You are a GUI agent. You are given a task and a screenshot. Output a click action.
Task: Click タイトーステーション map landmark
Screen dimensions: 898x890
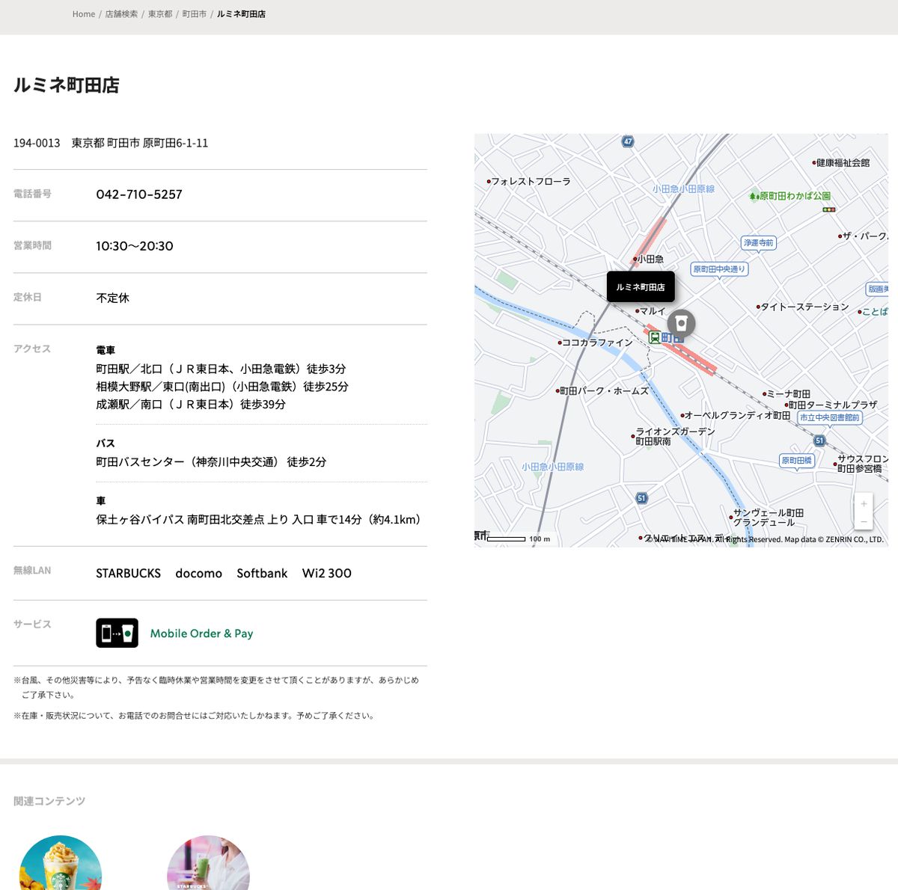[x=802, y=307]
